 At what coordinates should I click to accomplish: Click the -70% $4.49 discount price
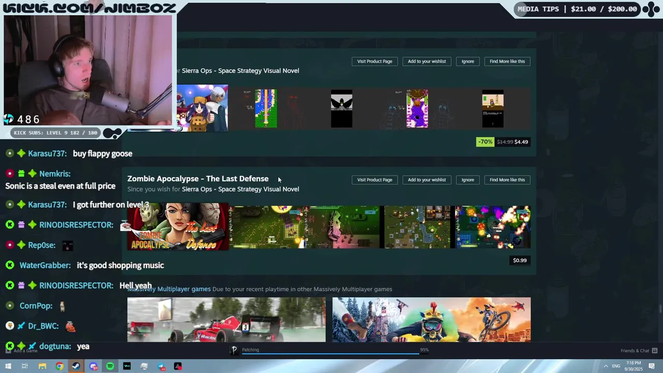(503, 142)
